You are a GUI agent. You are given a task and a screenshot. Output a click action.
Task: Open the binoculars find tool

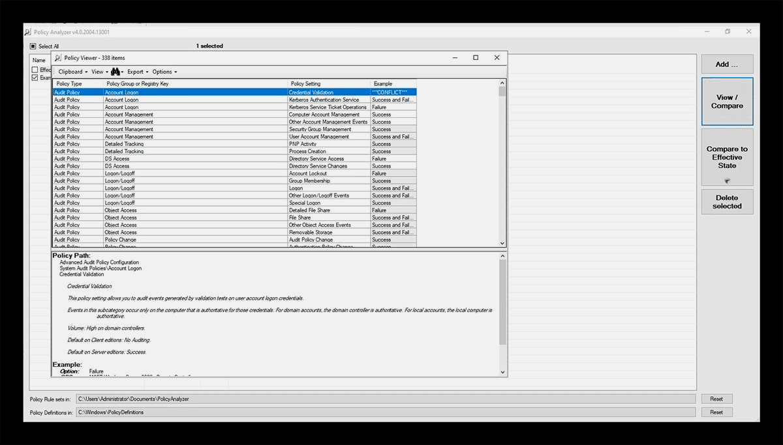(115, 72)
